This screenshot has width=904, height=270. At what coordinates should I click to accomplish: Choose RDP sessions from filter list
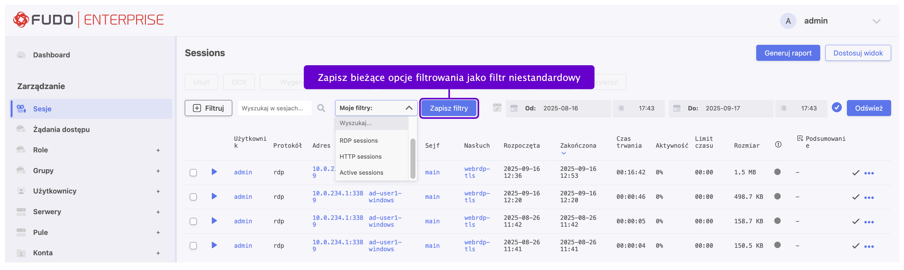point(358,140)
